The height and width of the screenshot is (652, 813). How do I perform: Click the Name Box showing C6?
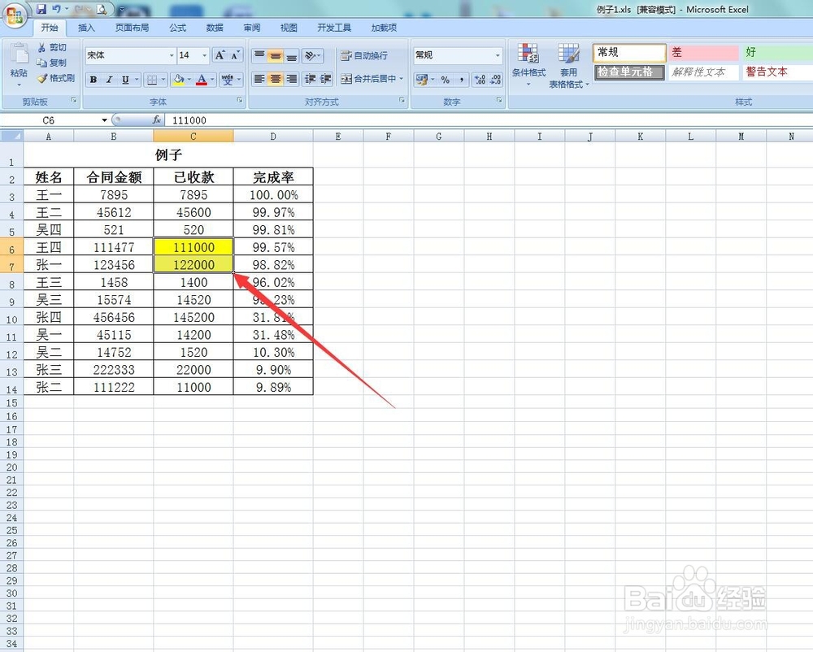(49, 120)
